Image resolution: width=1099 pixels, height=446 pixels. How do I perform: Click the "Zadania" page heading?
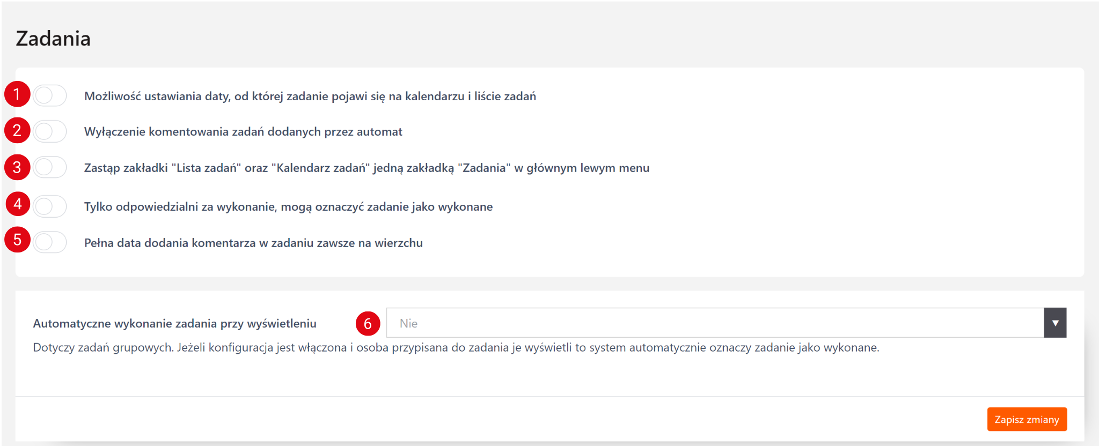[x=53, y=39]
